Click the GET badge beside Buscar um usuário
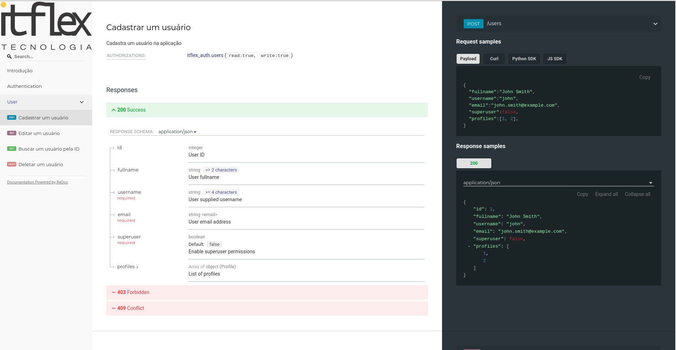 tap(12, 149)
